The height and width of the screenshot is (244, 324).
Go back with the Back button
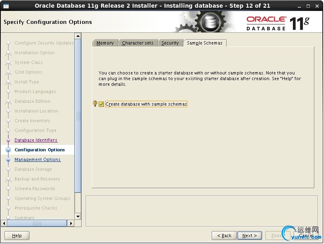click(x=224, y=236)
